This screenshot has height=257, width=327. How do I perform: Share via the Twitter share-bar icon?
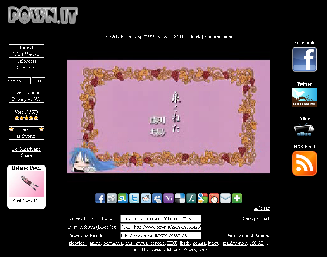click(x=134, y=198)
